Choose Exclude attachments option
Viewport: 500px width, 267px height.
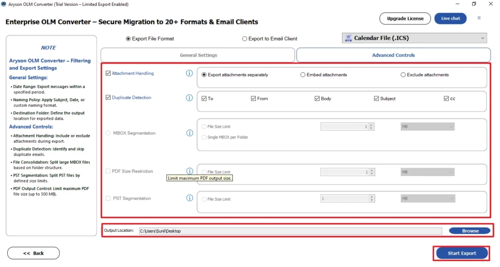(x=403, y=75)
